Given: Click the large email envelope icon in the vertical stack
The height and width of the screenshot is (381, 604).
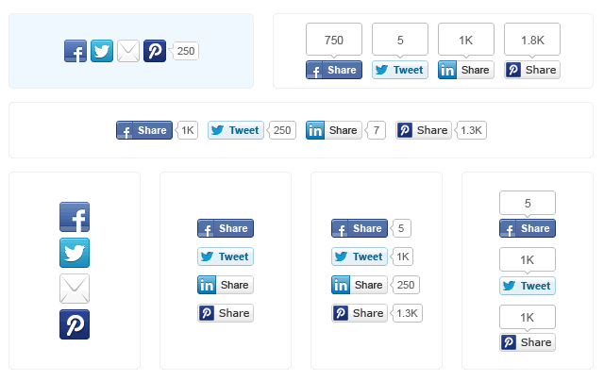Looking at the screenshot, I should coord(75,289).
